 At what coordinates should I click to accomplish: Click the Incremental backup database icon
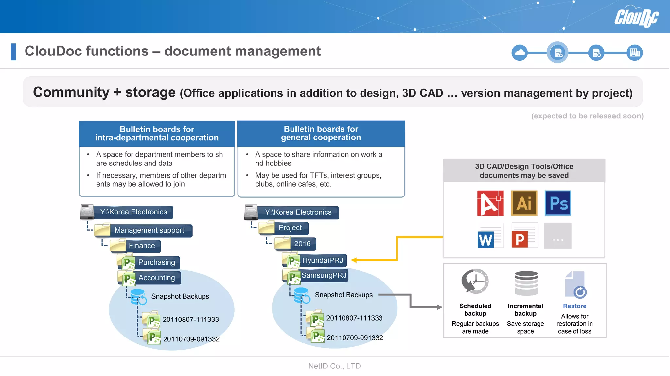[526, 283]
